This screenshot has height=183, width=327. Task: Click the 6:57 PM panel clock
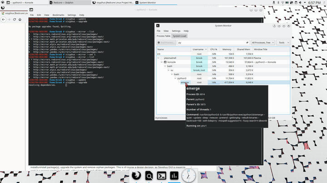314,3
